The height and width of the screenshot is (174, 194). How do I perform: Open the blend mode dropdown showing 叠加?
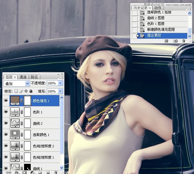[x=17, y=83]
